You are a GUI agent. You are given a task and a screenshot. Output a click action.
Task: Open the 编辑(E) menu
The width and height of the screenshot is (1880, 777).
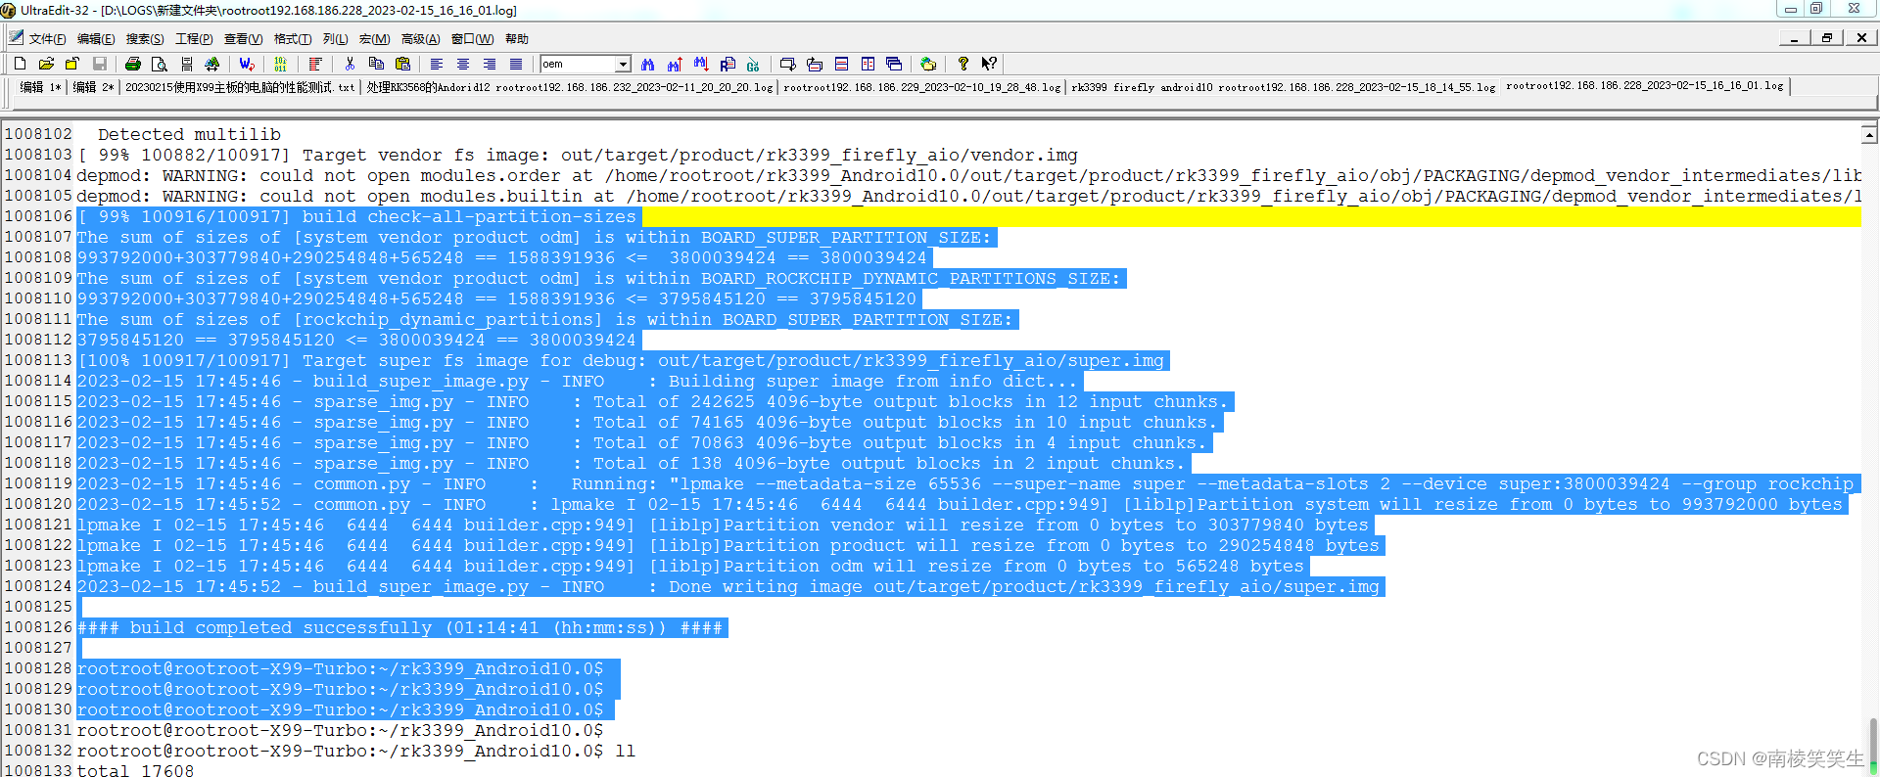[96, 39]
